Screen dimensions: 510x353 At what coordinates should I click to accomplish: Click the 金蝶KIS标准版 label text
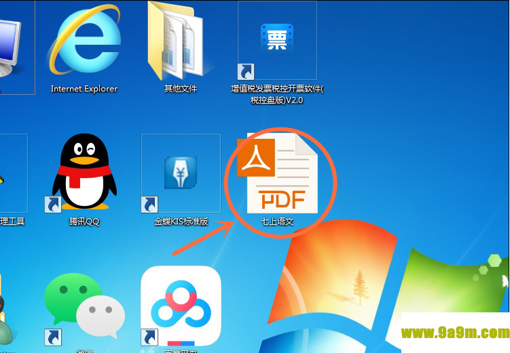tap(181, 222)
